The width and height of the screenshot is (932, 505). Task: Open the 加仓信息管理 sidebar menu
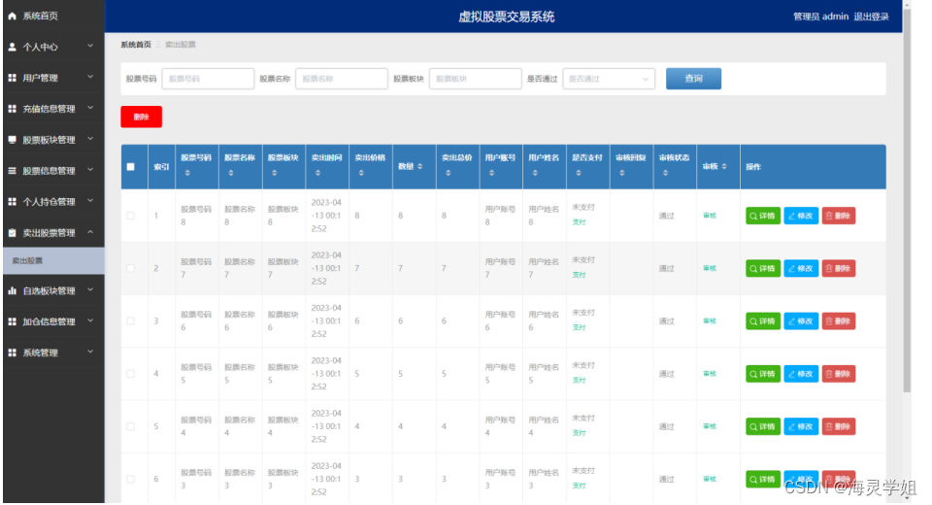pos(53,321)
